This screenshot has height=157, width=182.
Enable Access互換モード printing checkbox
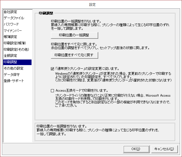pyautogui.click(x=52, y=91)
